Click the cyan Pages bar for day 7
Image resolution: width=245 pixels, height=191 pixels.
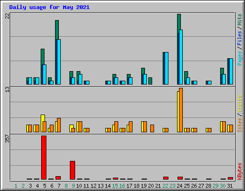click(58, 62)
